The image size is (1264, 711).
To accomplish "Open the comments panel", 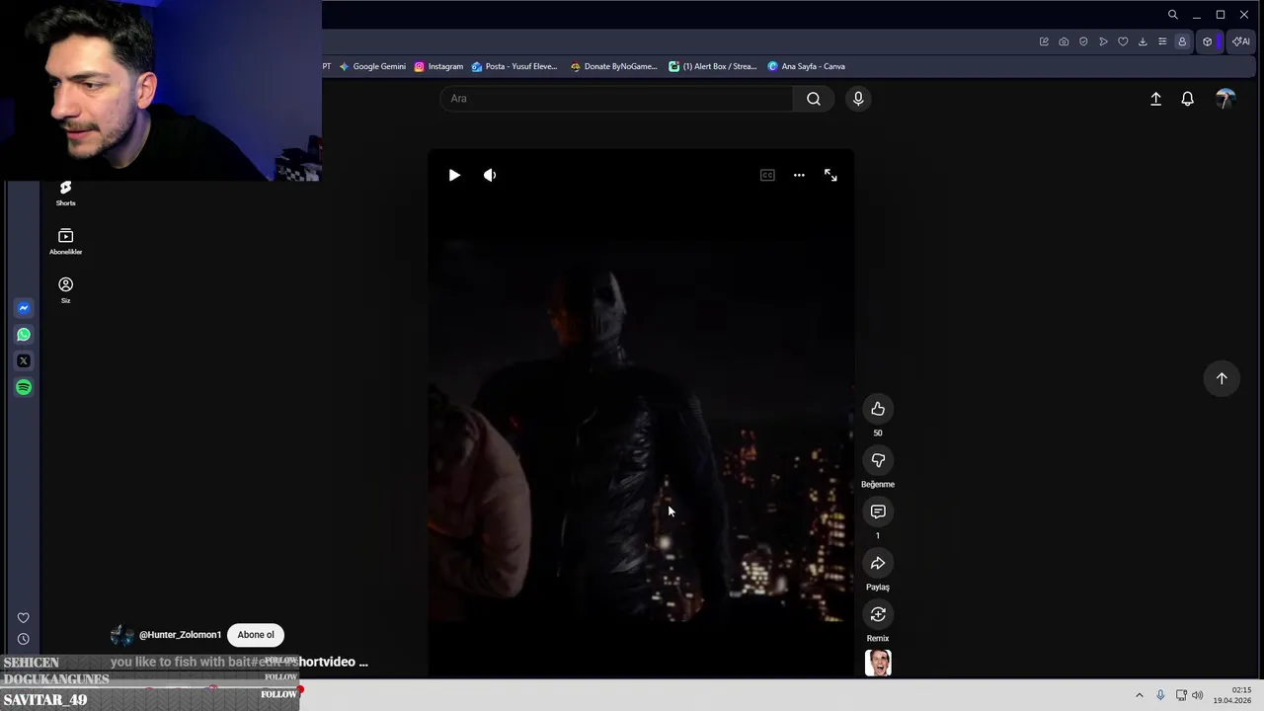I will point(878,512).
